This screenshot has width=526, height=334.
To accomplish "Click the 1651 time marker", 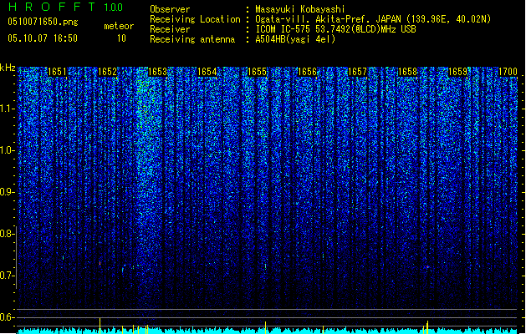I will [x=57, y=72].
